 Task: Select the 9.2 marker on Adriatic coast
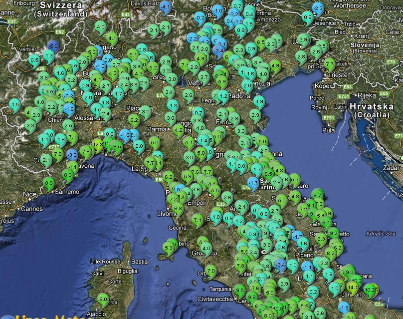(333, 233)
